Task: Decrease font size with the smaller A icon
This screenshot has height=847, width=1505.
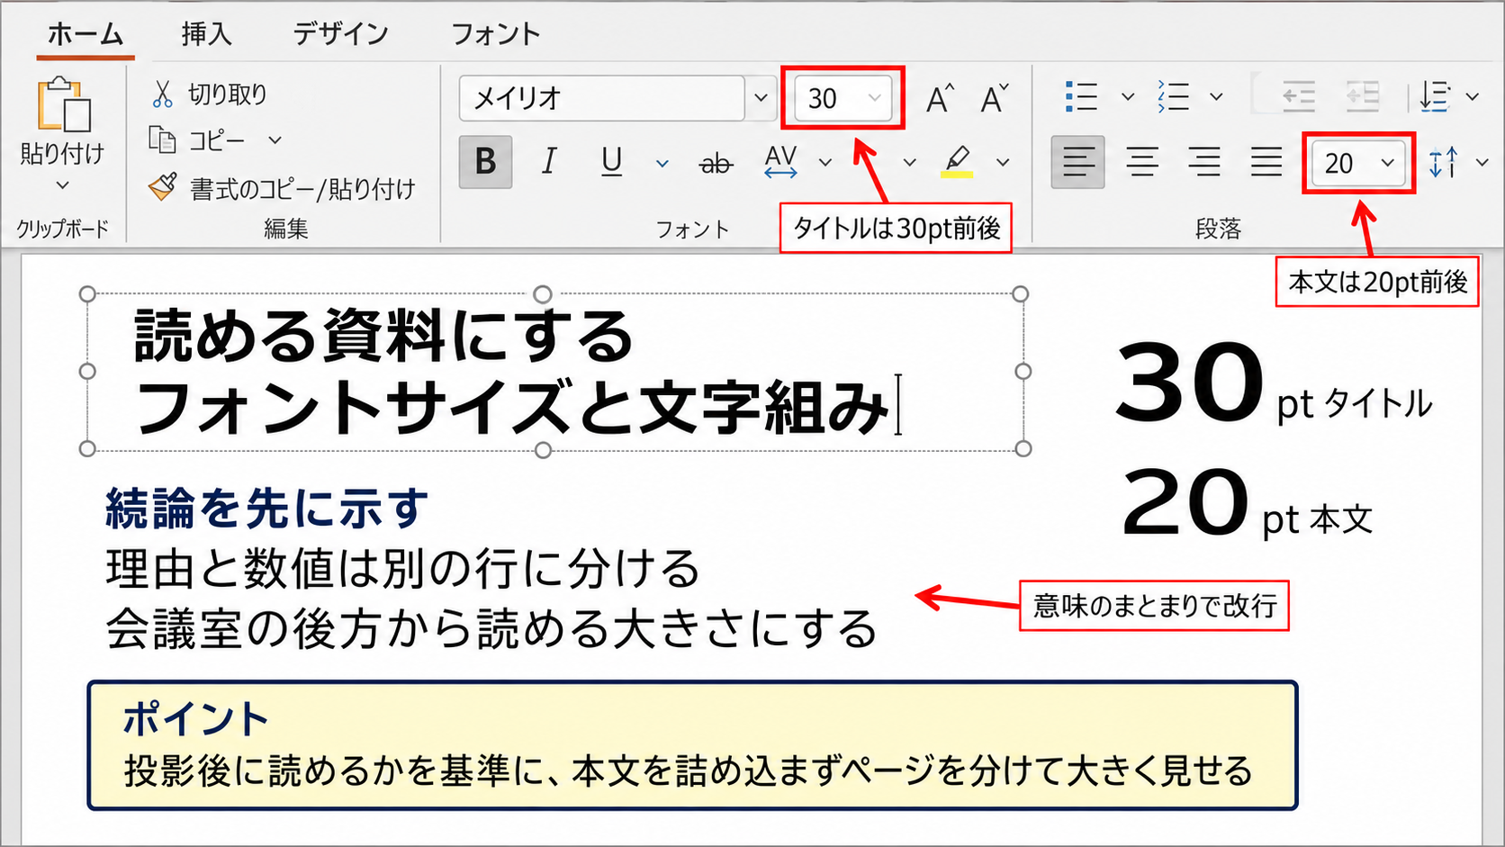Action: [x=995, y=98]
